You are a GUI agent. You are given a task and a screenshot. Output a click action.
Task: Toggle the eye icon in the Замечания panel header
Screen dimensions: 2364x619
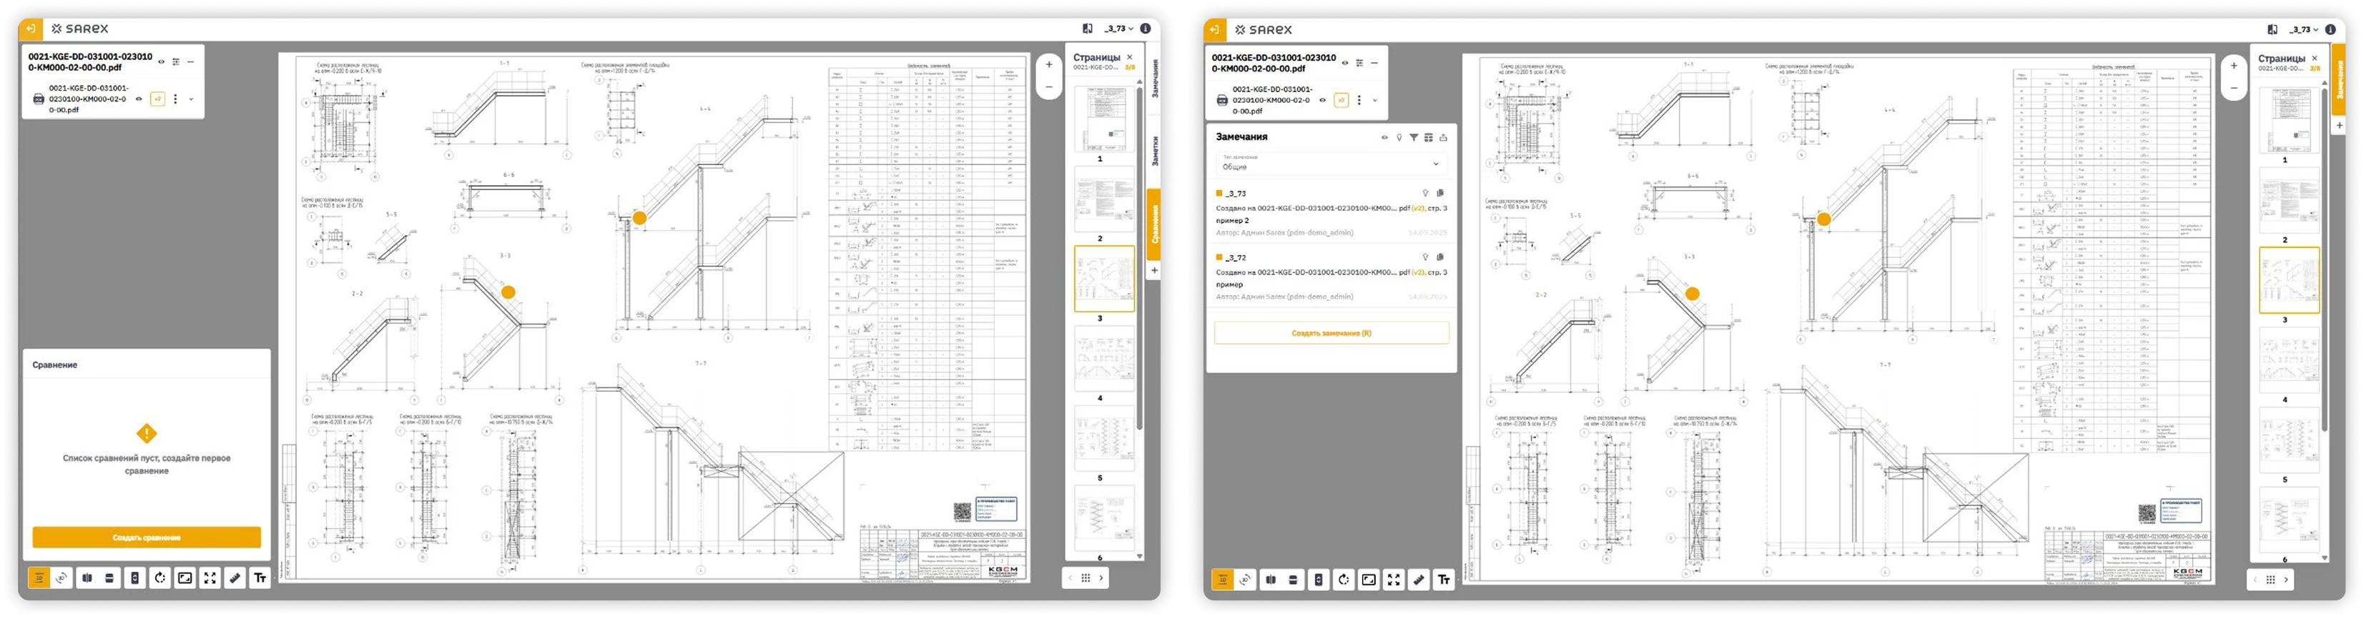(1384, 137)
